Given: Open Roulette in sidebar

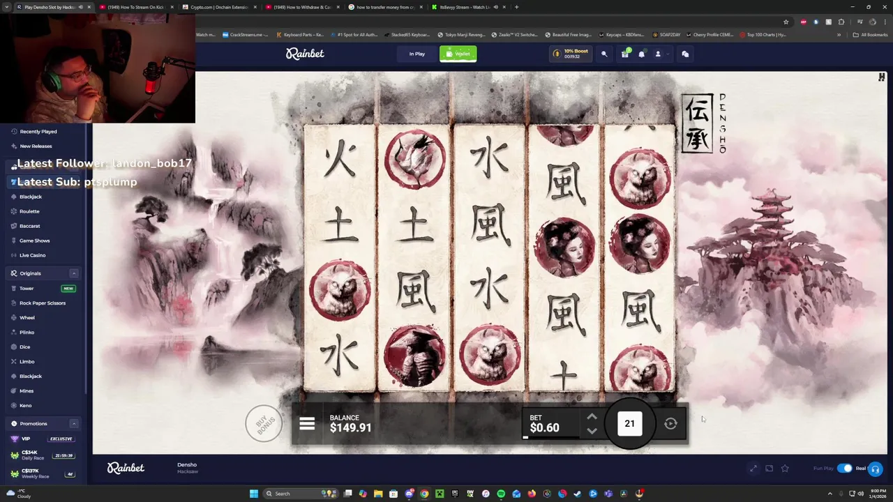Looking at the screenshot, I should (x=29, y=211).
